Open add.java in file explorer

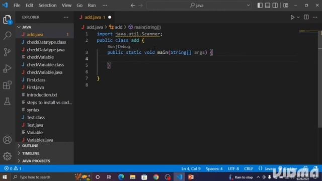[x=45, y=35]
